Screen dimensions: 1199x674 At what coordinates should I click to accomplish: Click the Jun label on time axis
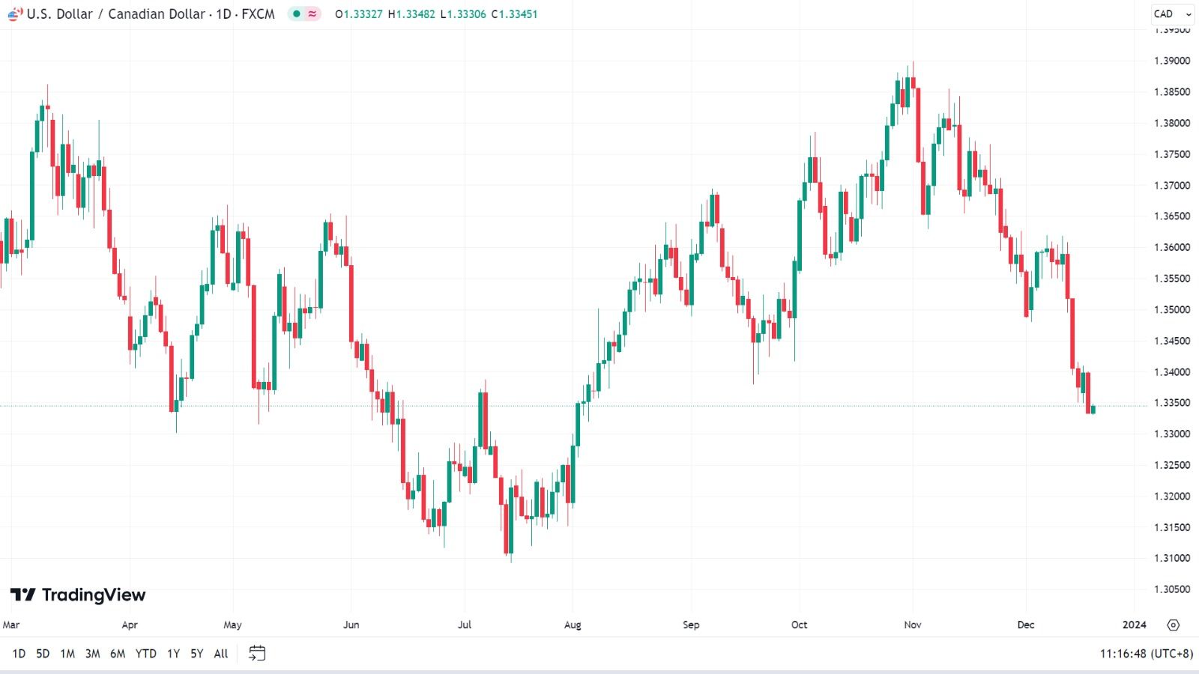click(351, 625)
